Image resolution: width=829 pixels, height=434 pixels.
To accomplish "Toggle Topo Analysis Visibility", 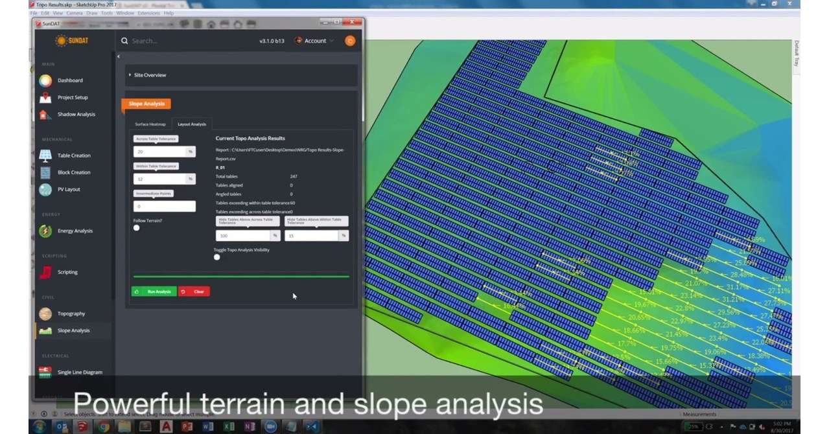I will click(x=217, y=257).
